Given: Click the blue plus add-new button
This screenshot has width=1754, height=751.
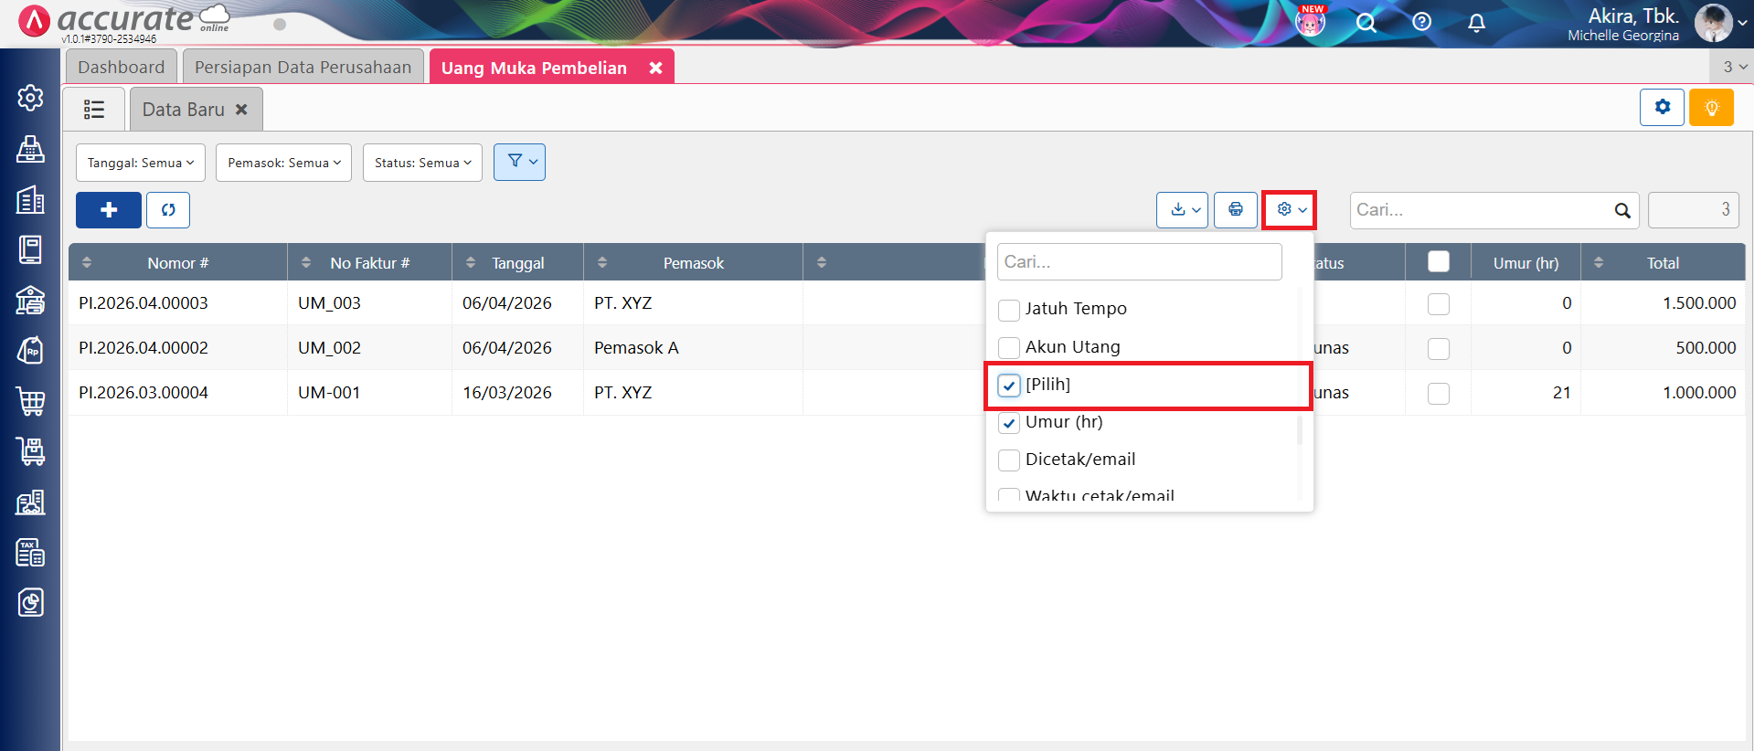Looking at the screenshot, I should point(108,210).
